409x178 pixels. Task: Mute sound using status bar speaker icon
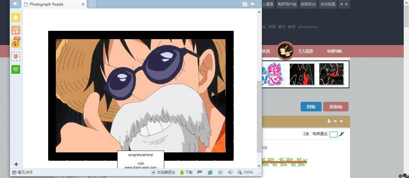[x=230, y=172]
